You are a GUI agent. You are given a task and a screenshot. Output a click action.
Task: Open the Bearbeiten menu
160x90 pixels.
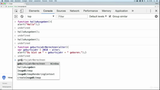(x=18, y=1)
